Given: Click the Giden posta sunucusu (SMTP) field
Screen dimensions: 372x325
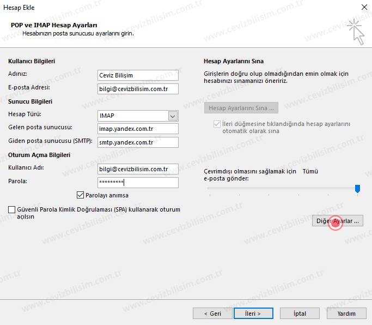Looking at the screenshot, I should click(138, 142).
